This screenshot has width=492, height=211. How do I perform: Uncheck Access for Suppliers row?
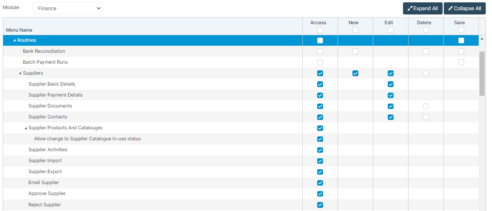tap(320, 73)
